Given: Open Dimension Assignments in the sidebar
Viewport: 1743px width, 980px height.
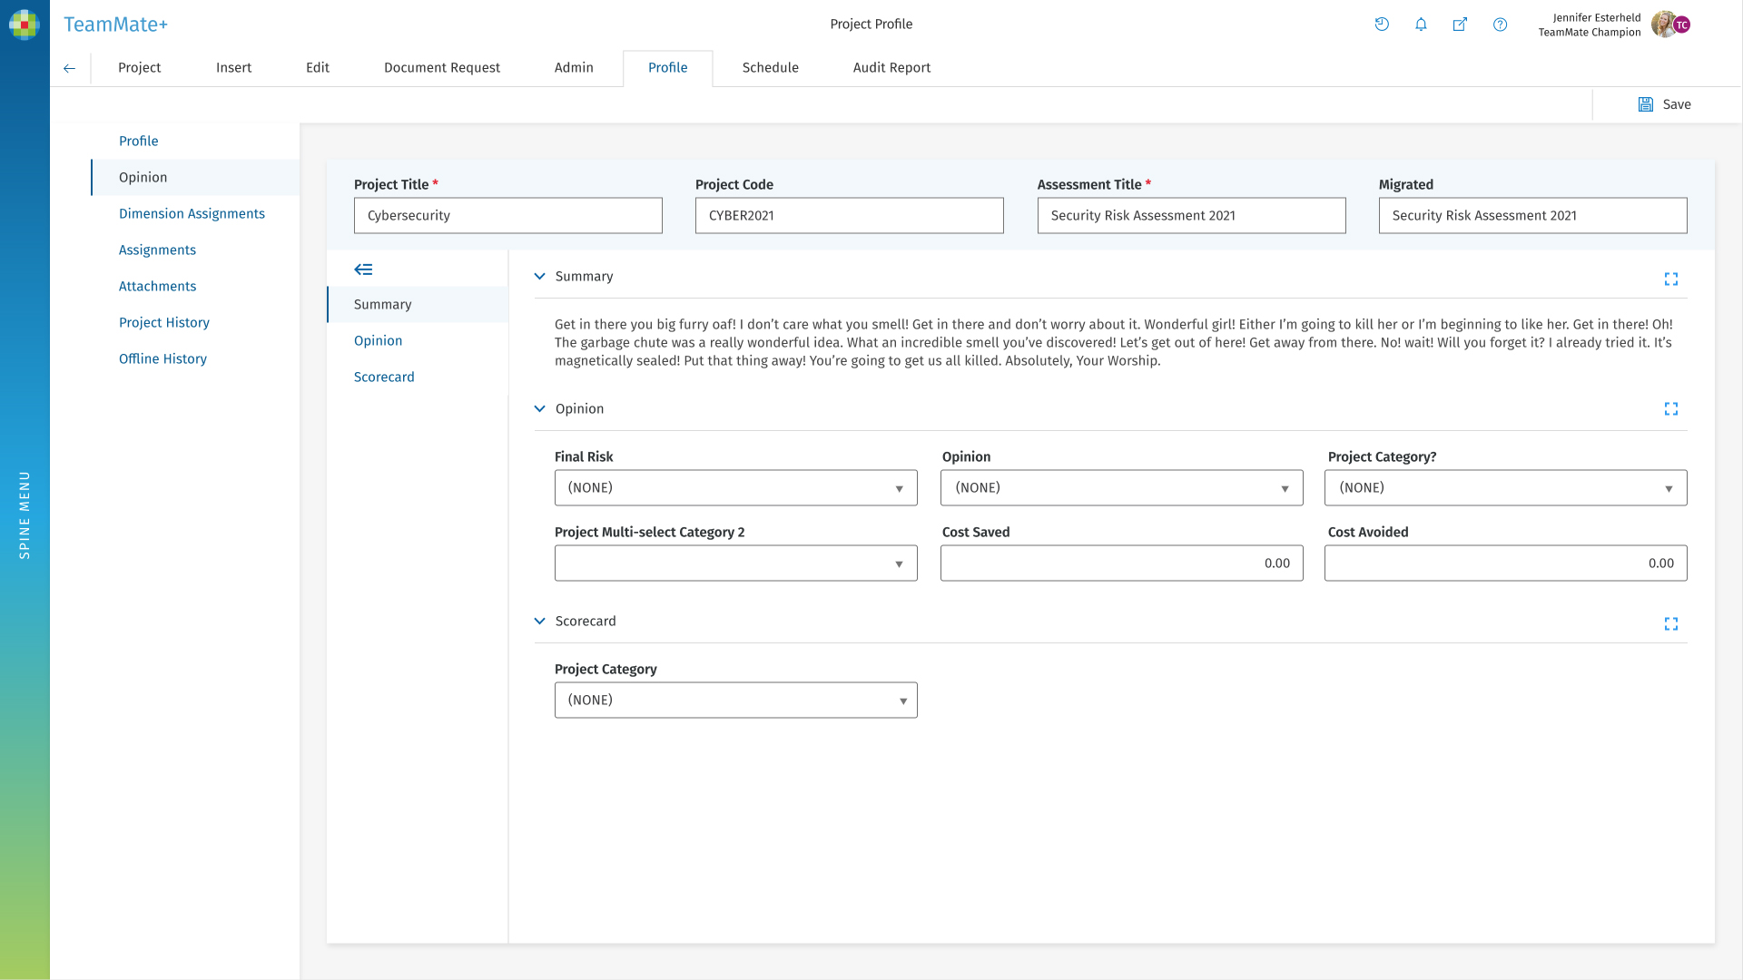Looking at the screenshot, I should coord(192,213).
